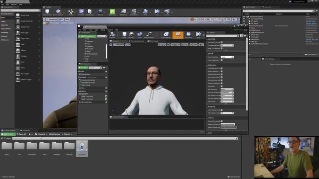Toggle Only Relevant to Owner checkbox
The height and width of the screenshot is (179, 319).
point(221,69)
